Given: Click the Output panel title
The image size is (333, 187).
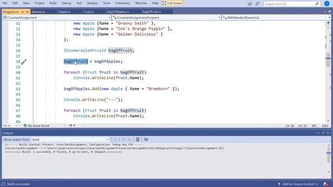Looking at the screenshot, I should coord(8,133).
